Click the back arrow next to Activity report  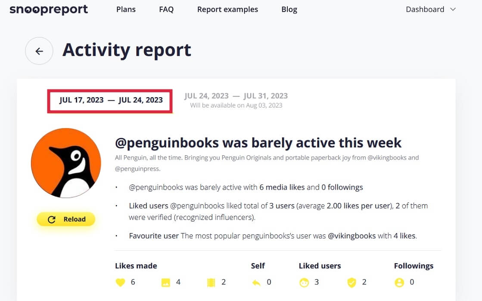click(39, 51)
